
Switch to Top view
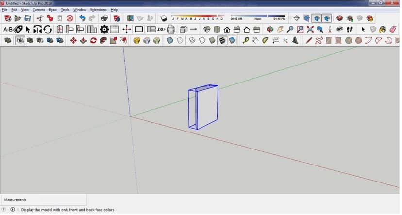coord(217,30)
